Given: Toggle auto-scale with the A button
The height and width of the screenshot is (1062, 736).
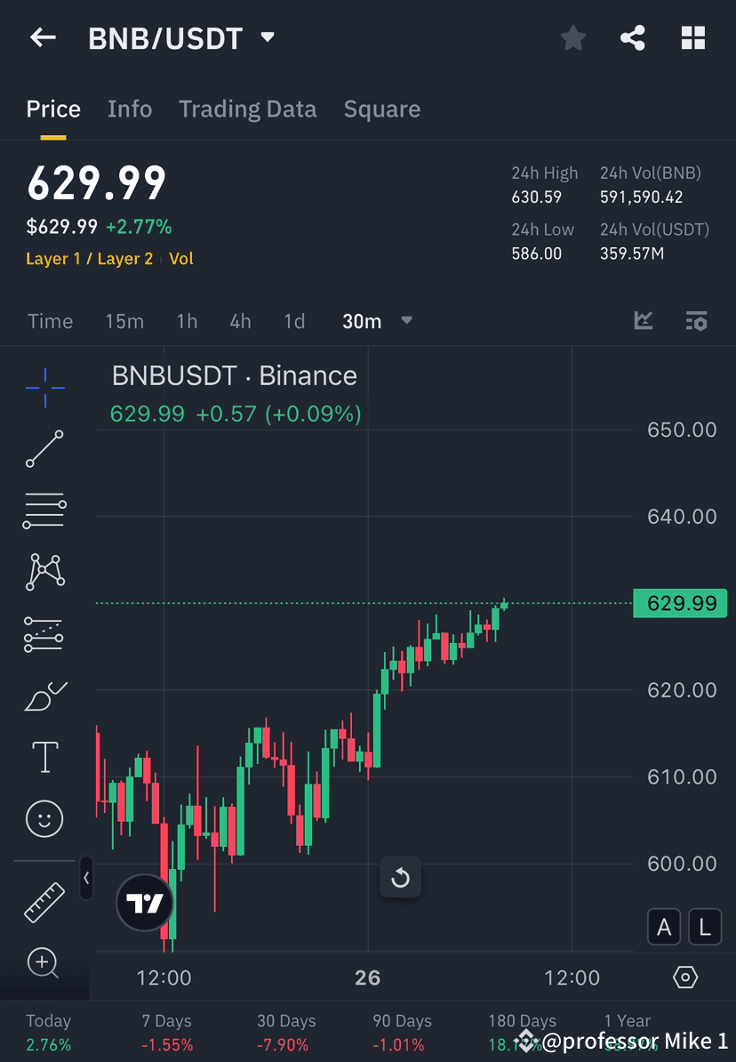Looking at the screenshot, I should pyautogui.click(x=664, y=926).
